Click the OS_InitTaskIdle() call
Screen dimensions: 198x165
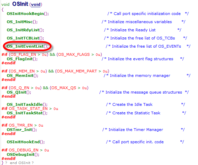[27, 104]
